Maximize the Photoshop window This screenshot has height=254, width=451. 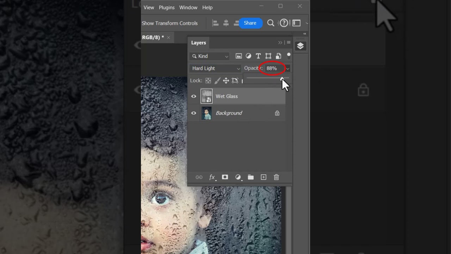pos(280,6)
